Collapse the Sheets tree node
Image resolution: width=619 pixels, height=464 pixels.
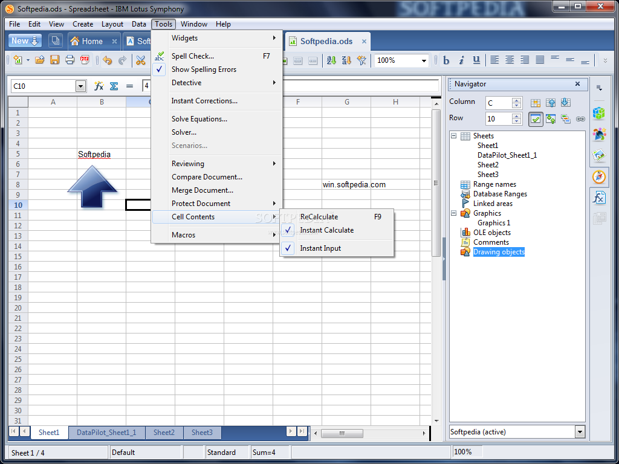point(453,136)
